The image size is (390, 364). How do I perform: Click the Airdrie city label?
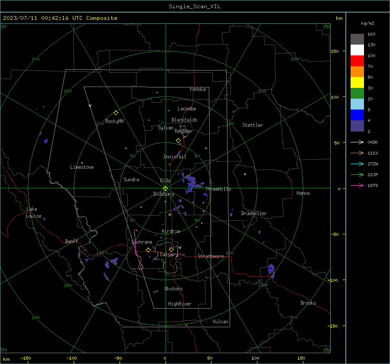point(171,231)
